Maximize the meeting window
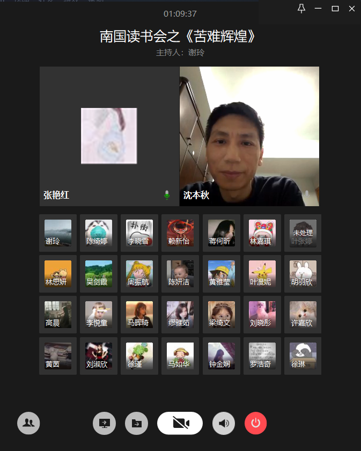The width and height of the screenshot is (361, 451). click(x=335, y=8)
